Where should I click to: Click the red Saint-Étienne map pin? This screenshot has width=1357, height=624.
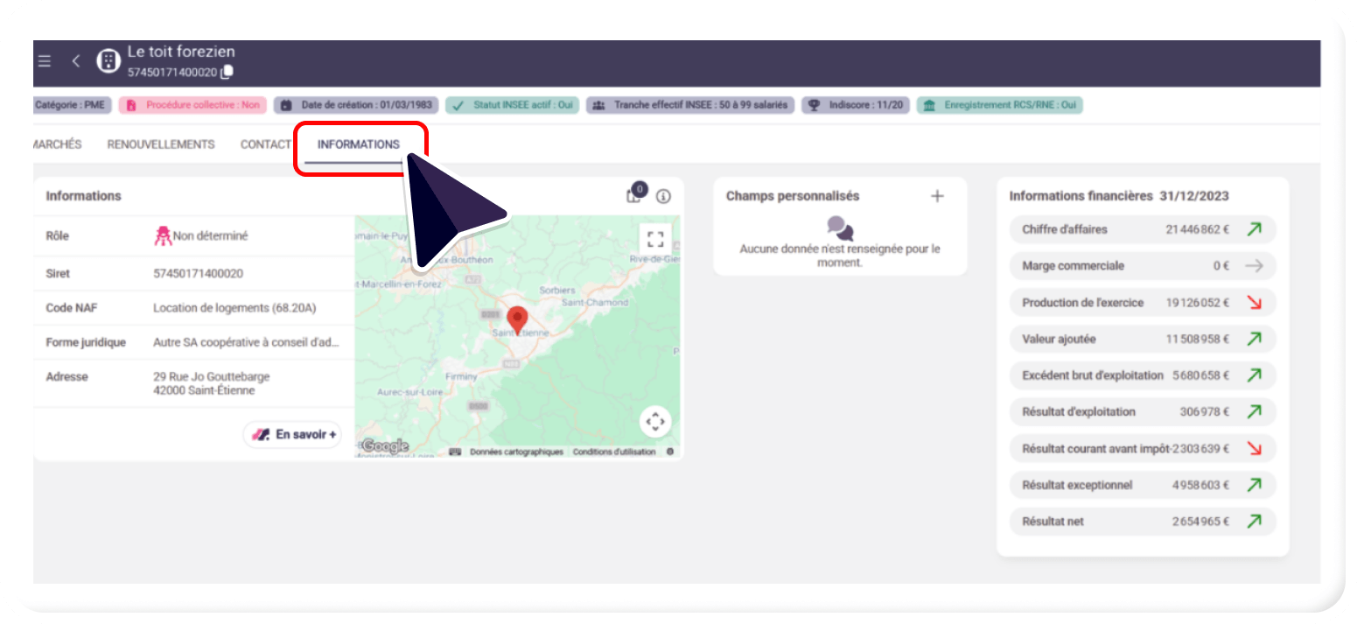click(x=518, y=320)
